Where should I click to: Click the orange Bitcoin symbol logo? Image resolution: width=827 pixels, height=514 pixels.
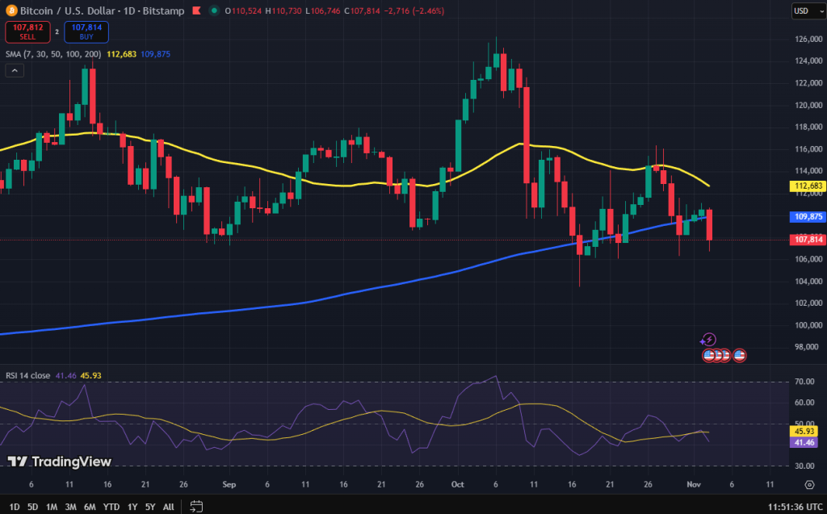click(x=11, y=10)
